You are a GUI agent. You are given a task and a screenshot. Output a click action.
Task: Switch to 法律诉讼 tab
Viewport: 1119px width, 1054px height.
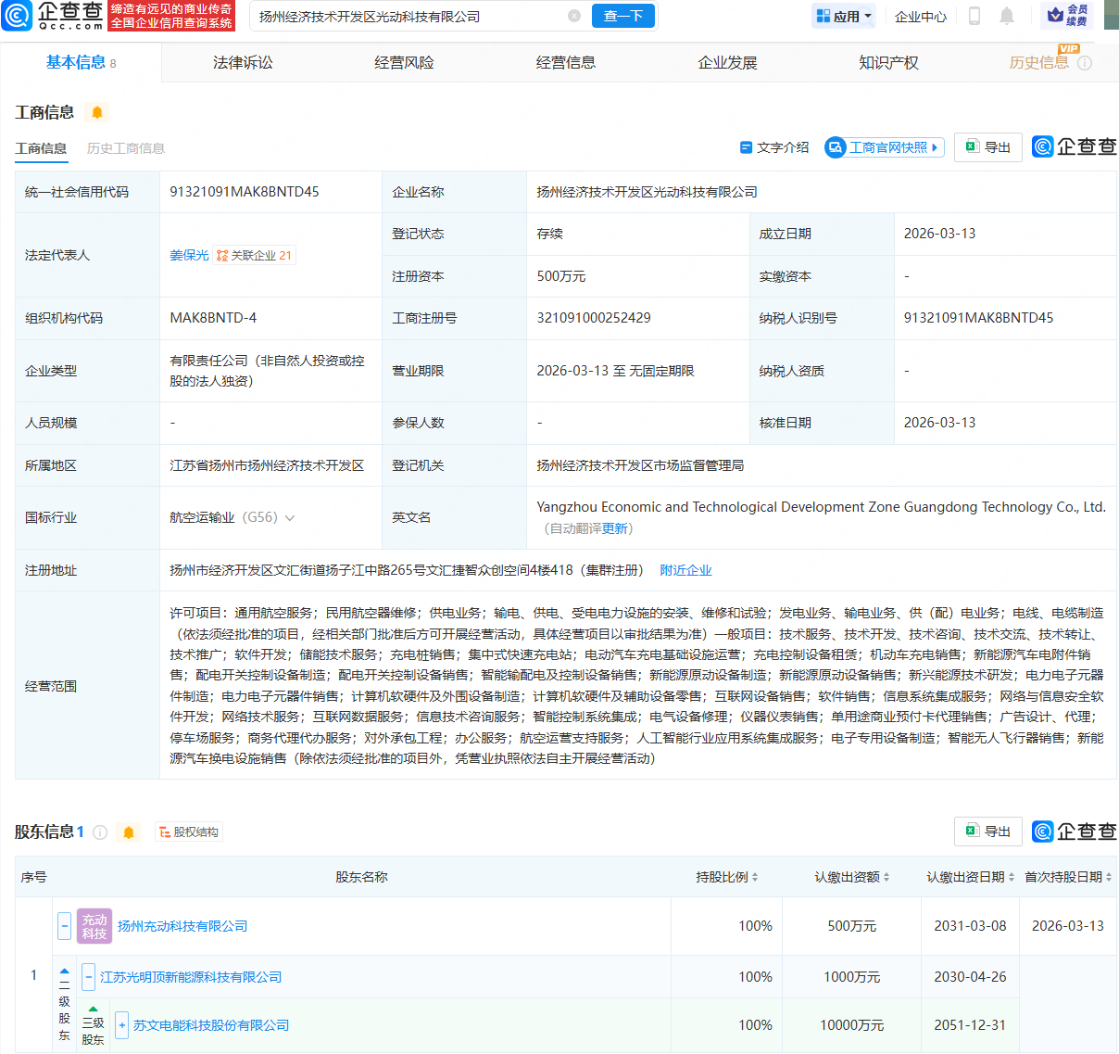243,63
